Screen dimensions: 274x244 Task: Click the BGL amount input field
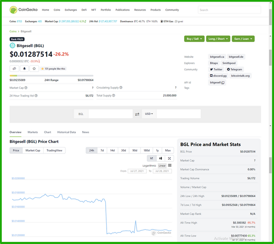pos(110,114)
